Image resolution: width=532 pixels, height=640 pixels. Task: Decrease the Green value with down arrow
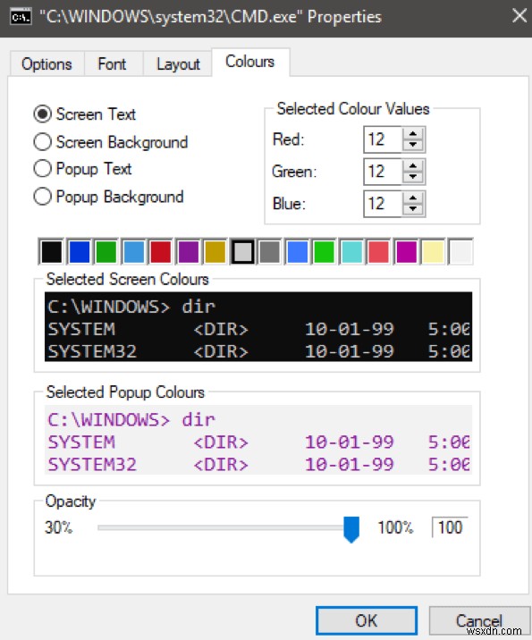(413, 177)
